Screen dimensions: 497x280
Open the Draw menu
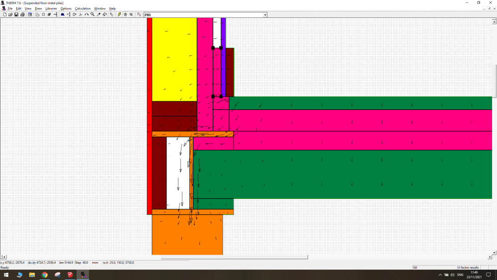click(x=38, y=8)
